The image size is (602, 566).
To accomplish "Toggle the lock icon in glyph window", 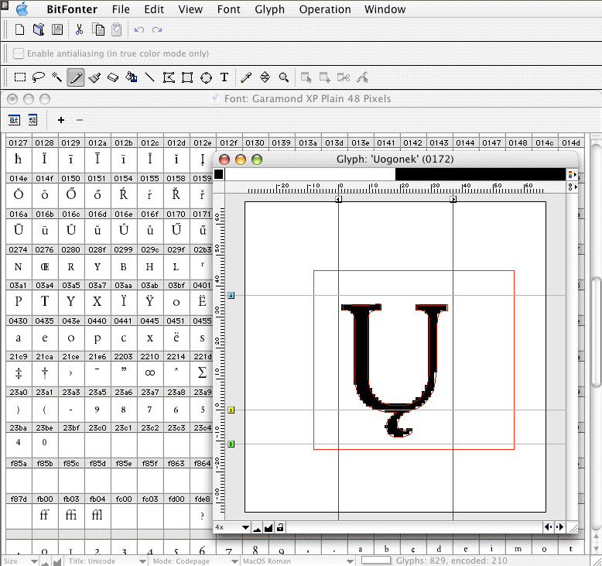I will (280, 527).
